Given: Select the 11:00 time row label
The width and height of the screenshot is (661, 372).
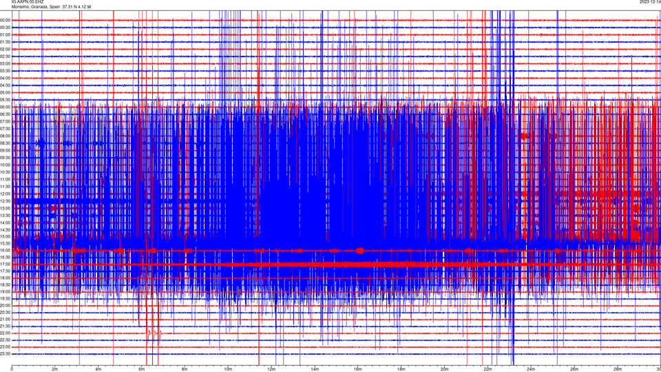Looking at the screenshot, I should pyautogui.click(x=5, y=179).
